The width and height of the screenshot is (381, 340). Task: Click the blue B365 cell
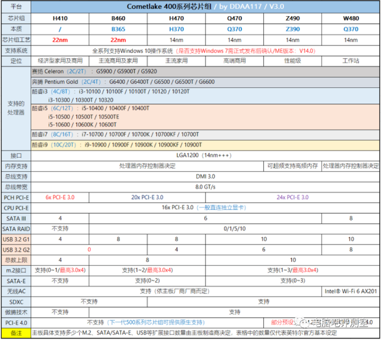[118, 29]
